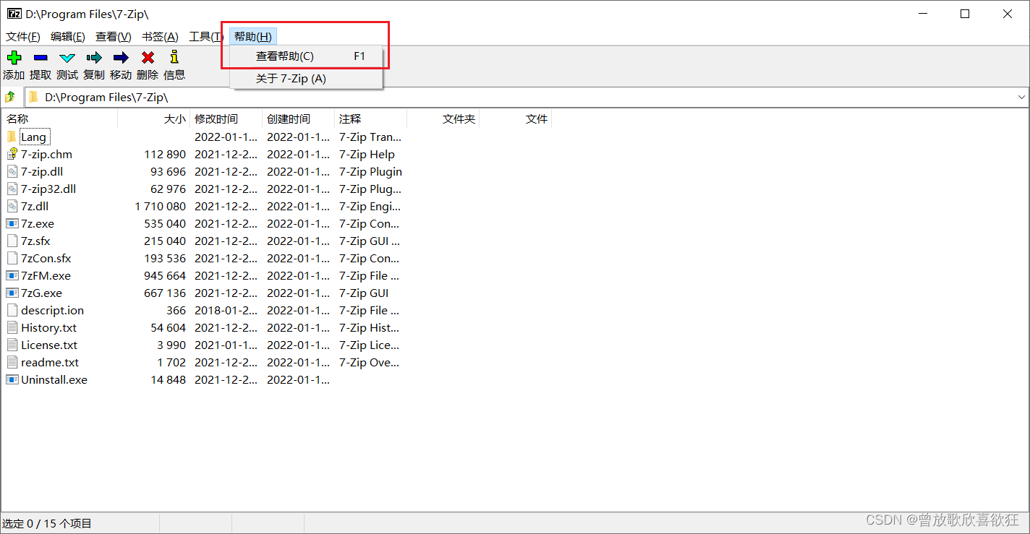The image size is (1030, 534).
Task: Click the size value 112 890
Action: (165, 154)
